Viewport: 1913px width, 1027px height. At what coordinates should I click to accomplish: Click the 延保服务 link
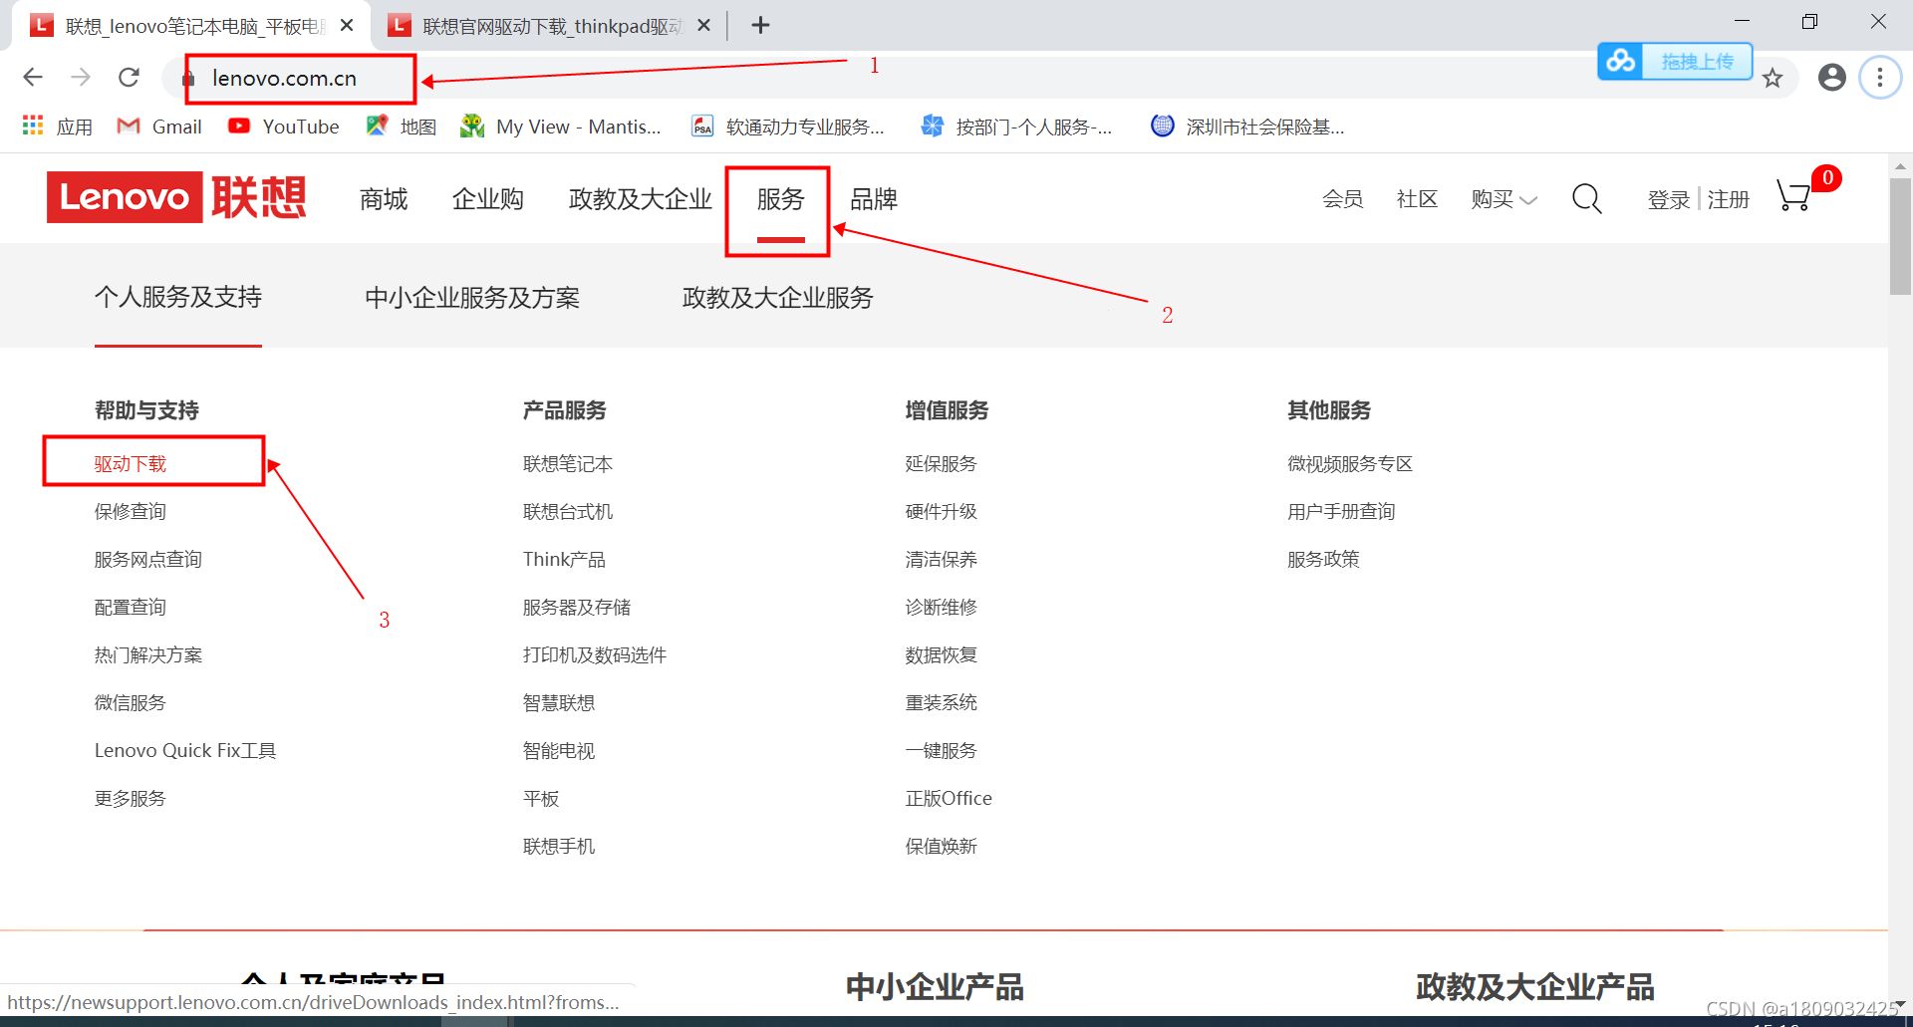point(941,464)
